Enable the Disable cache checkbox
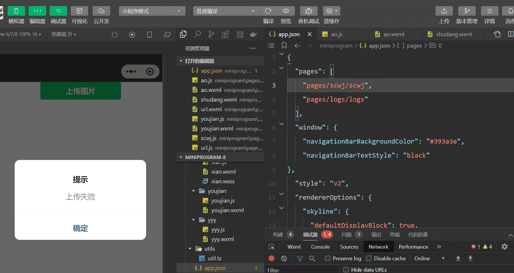514x273 pixels. click(x=369, y=259)
